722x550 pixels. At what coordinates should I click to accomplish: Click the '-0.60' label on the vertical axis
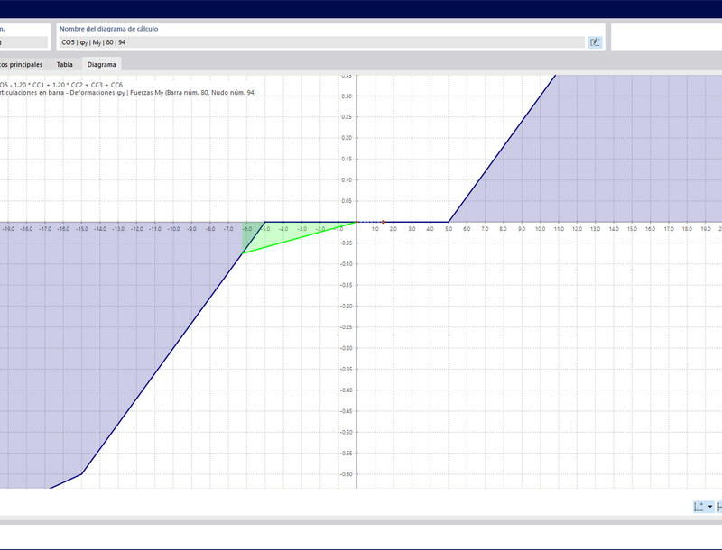point(345,474)
